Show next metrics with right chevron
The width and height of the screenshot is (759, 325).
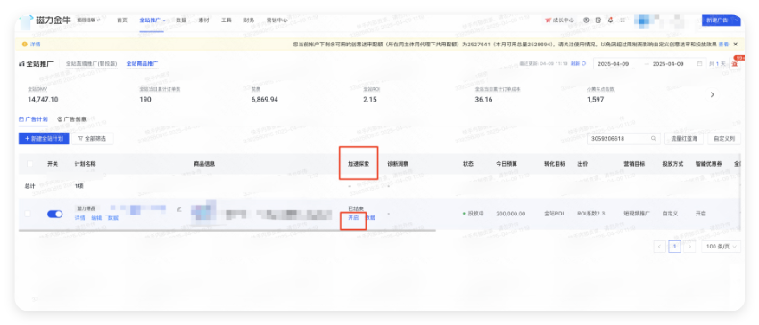(712, 94)
